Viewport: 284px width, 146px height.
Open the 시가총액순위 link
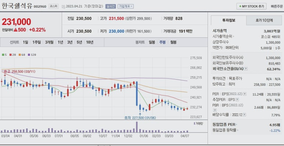point(222,37)
